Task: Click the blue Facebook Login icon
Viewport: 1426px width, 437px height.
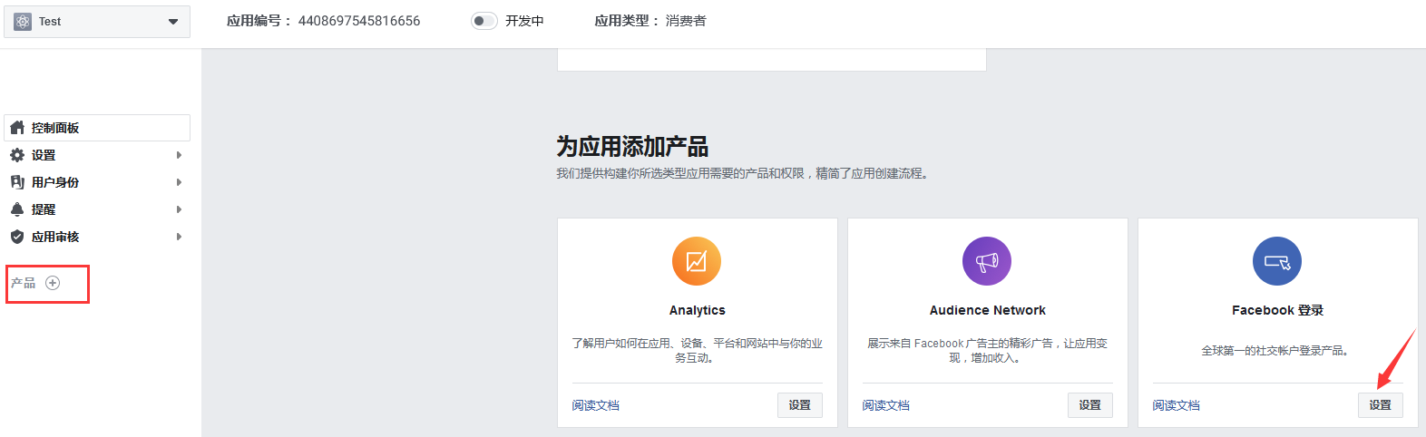Action: tap(1276, 261)
